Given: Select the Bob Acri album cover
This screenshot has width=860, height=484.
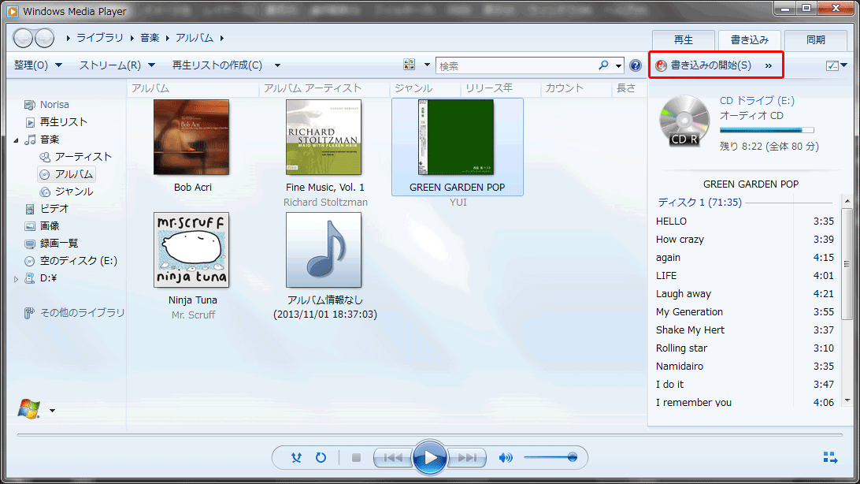Looking at the screenshot, I should click(191, 137).
